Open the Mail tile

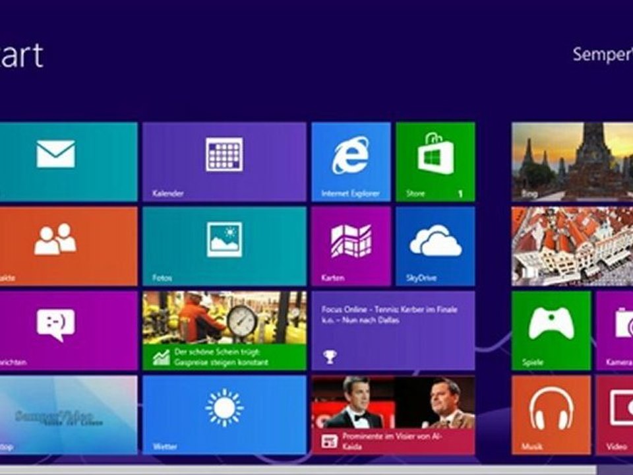click(68, 162)
